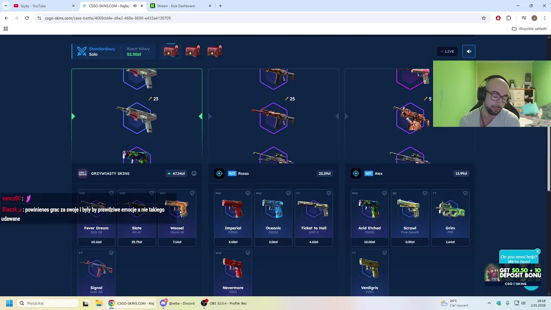Reload the current page

point(27,18)
